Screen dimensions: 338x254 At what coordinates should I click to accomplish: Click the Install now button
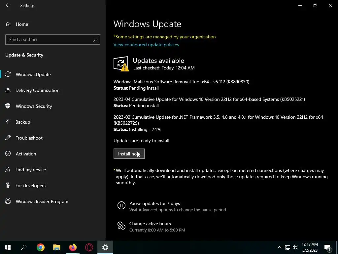pos(129,153)
